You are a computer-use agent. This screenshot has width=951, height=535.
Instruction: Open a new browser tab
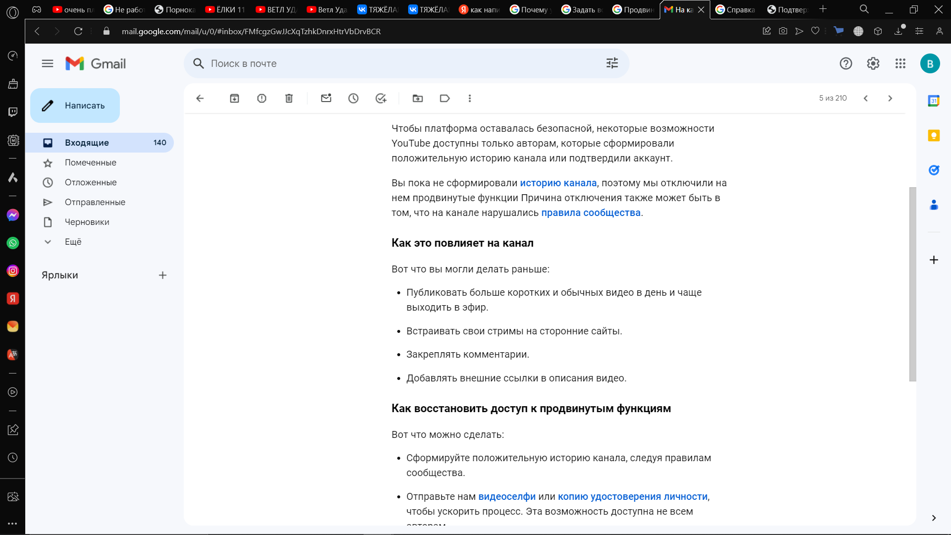point(823,9)
